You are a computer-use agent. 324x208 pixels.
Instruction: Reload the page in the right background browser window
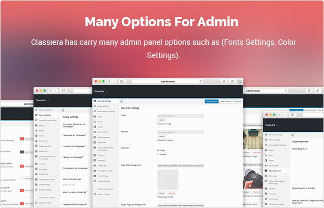286,91
